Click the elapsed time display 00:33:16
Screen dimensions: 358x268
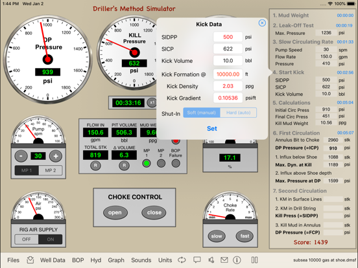pos(128,103)
